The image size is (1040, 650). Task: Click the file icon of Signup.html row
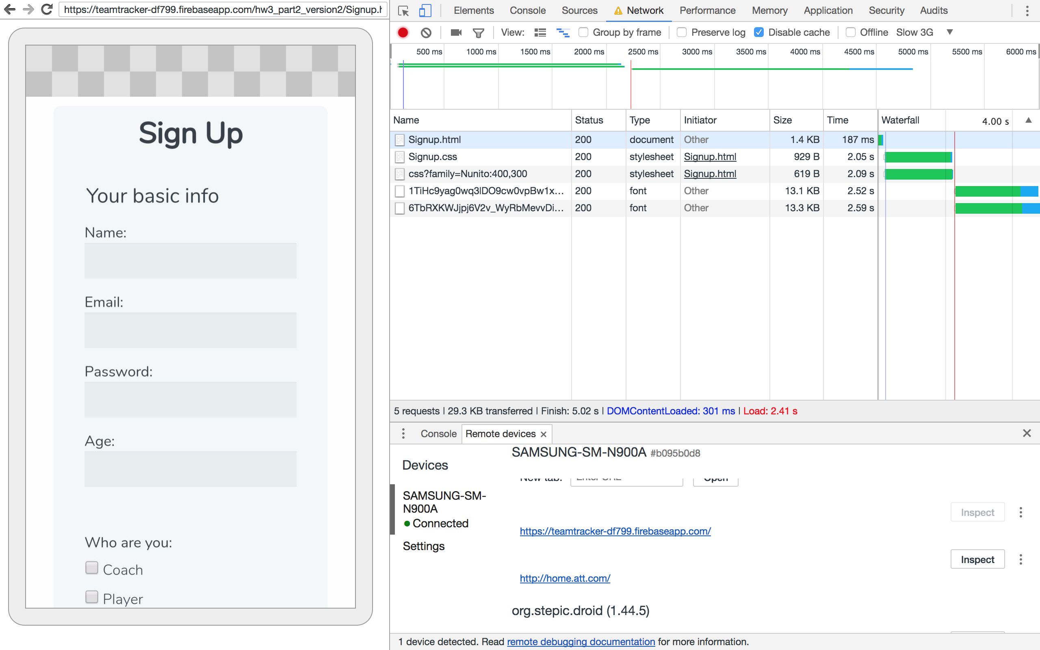400,140
